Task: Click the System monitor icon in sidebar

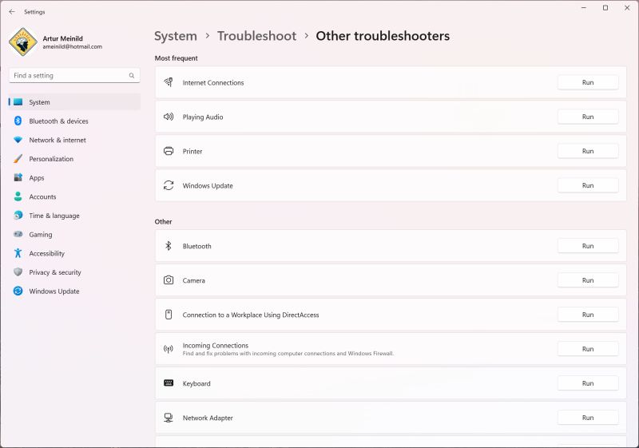Action: [x=18, y=102]
